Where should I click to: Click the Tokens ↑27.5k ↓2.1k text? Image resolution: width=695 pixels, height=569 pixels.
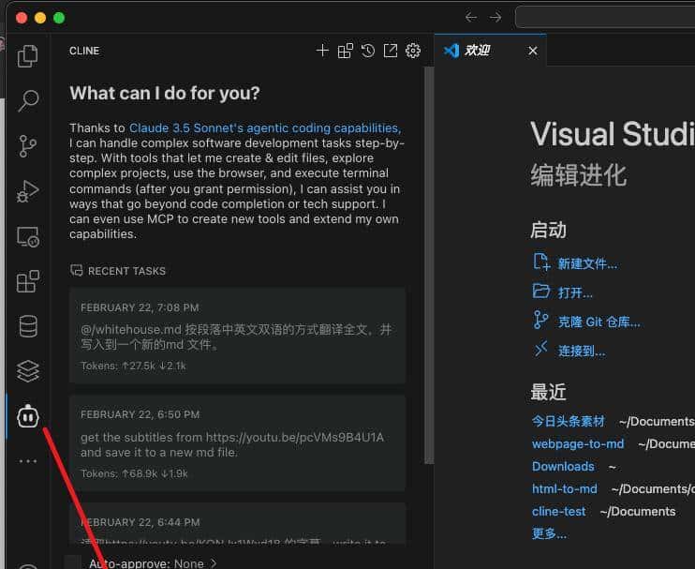[133, 366]
